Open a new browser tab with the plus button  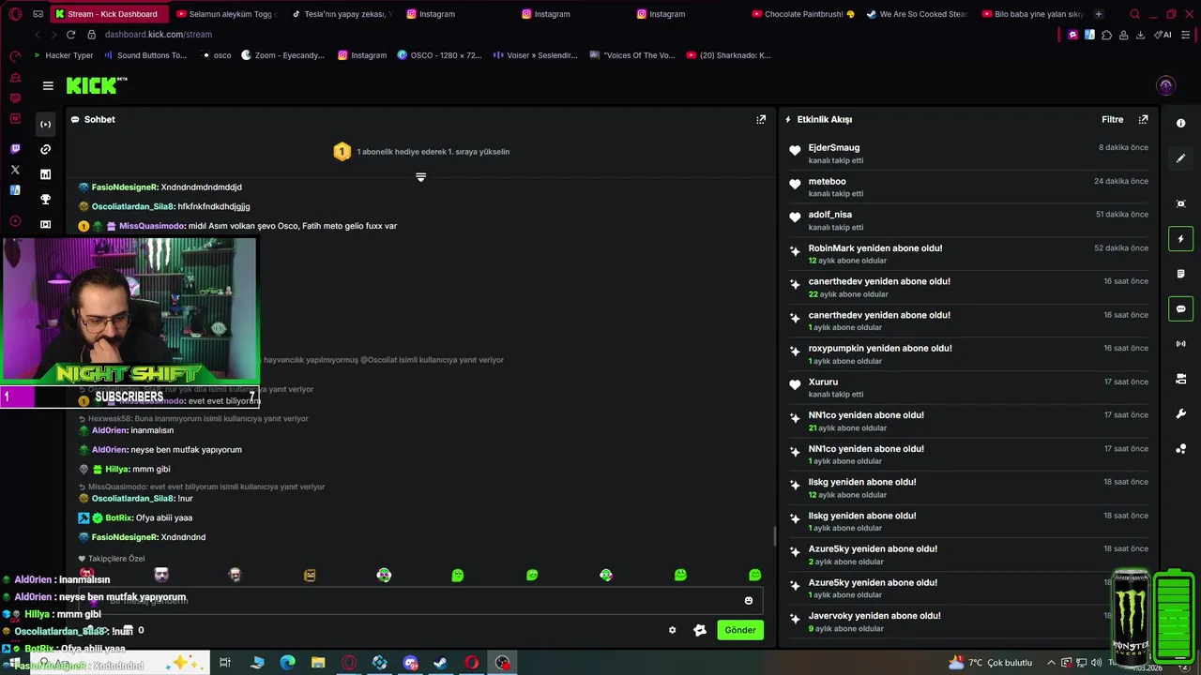pos(1099,14)
